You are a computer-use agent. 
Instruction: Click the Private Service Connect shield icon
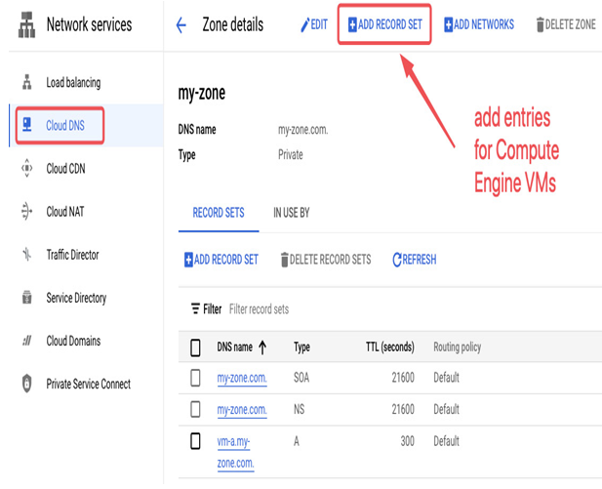click(x=27, y=383)
